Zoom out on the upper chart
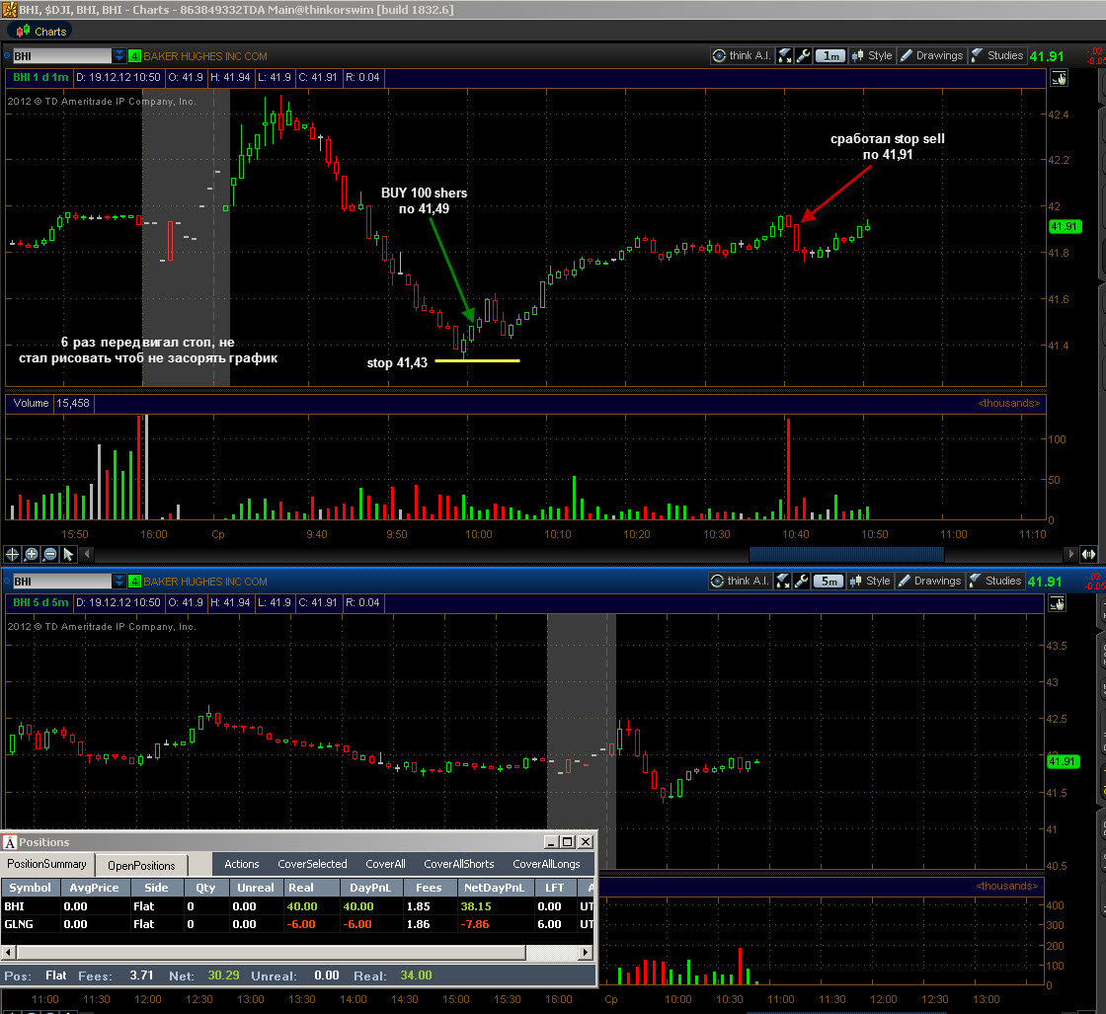1106x1014 pixels. (x=50, y=554)
